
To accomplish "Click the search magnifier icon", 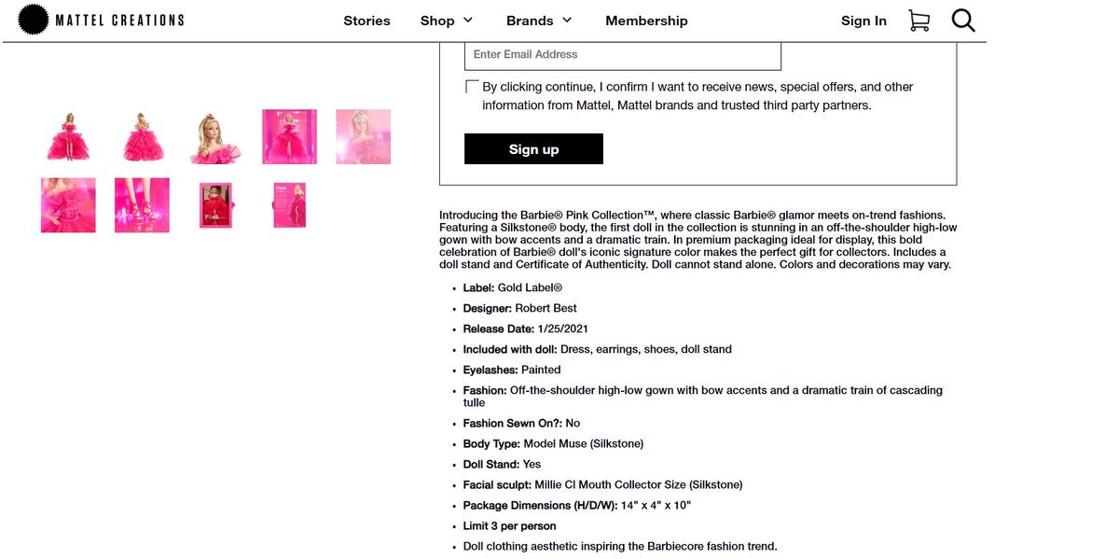I will 962,20.
